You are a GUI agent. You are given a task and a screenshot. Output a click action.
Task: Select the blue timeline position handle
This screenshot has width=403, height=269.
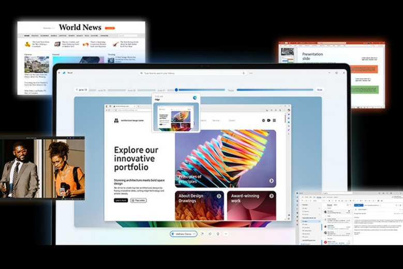click(x=176, y=89)
